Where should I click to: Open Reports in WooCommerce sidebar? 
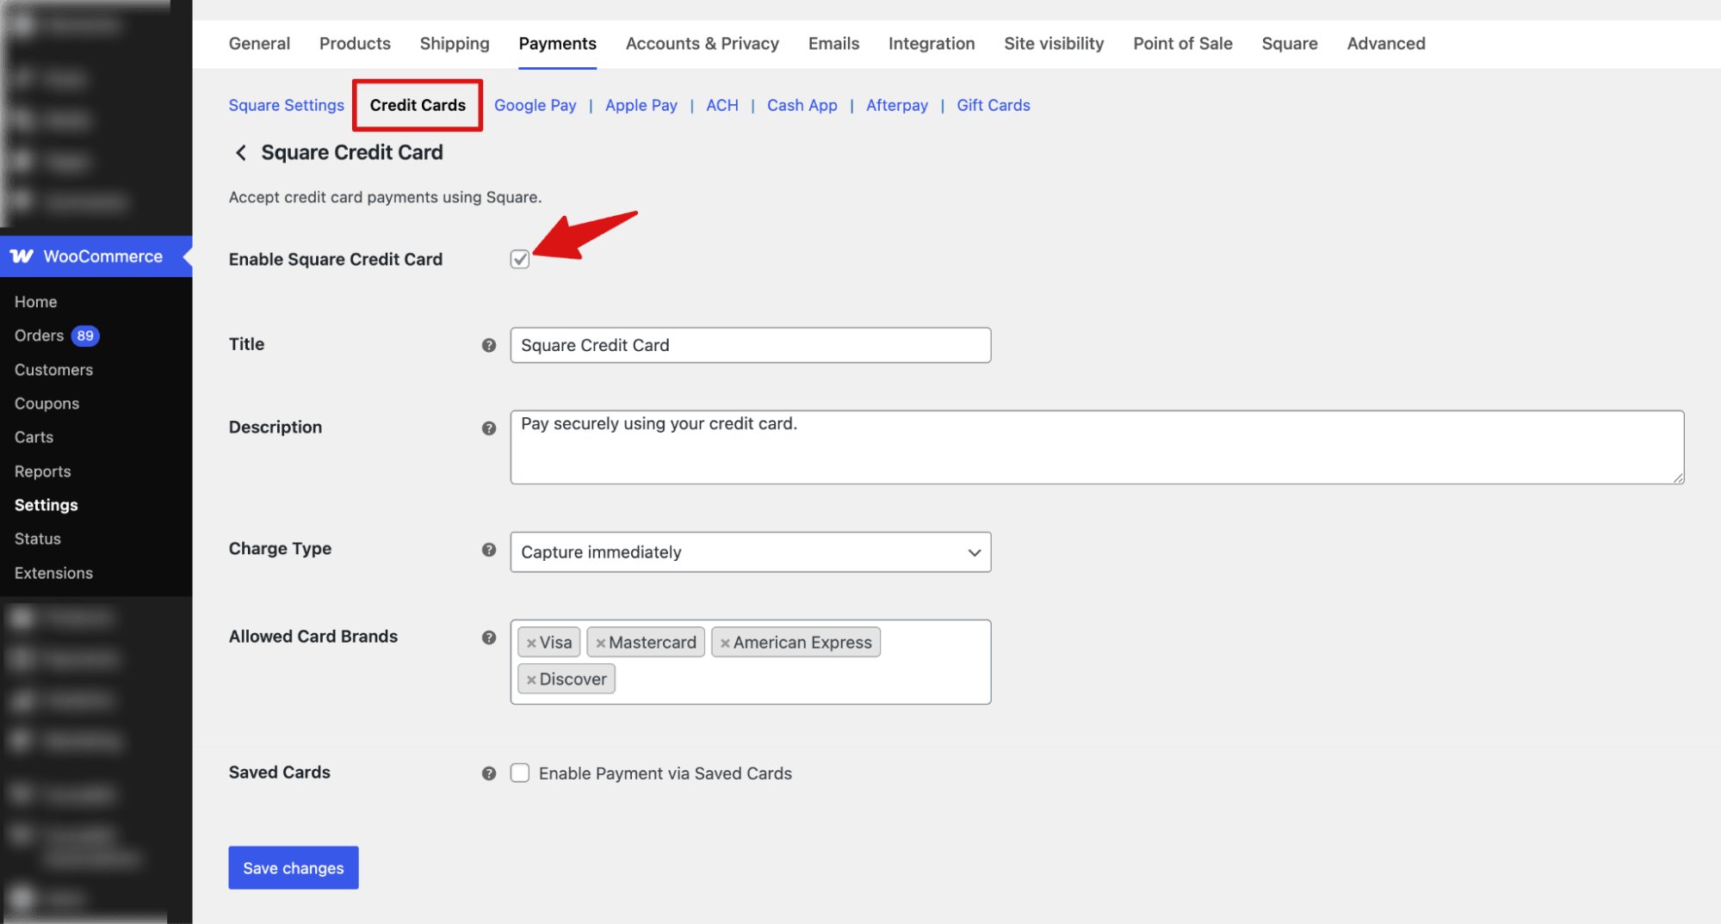tap(42, 471)
